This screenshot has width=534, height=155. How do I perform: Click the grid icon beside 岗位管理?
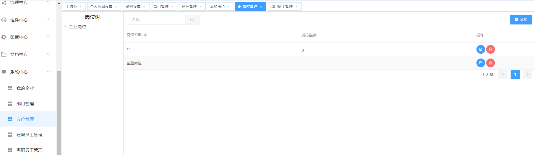pyautogui.click(x=10, y=119)
